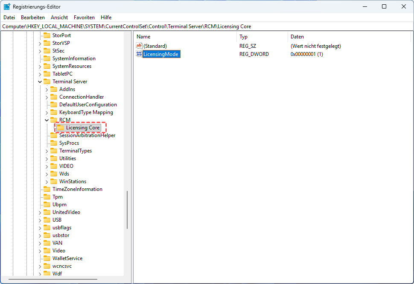This screenshot has width=414, height=284.
Task: Click the tree pane vertical scrollbar thumb
Action: tap(127, 209)
